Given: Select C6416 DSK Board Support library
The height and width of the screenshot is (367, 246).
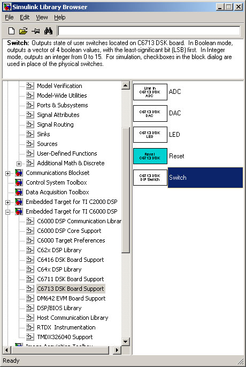Looking at the screenshot, I should pyautogui.click(x=71, y=260).
